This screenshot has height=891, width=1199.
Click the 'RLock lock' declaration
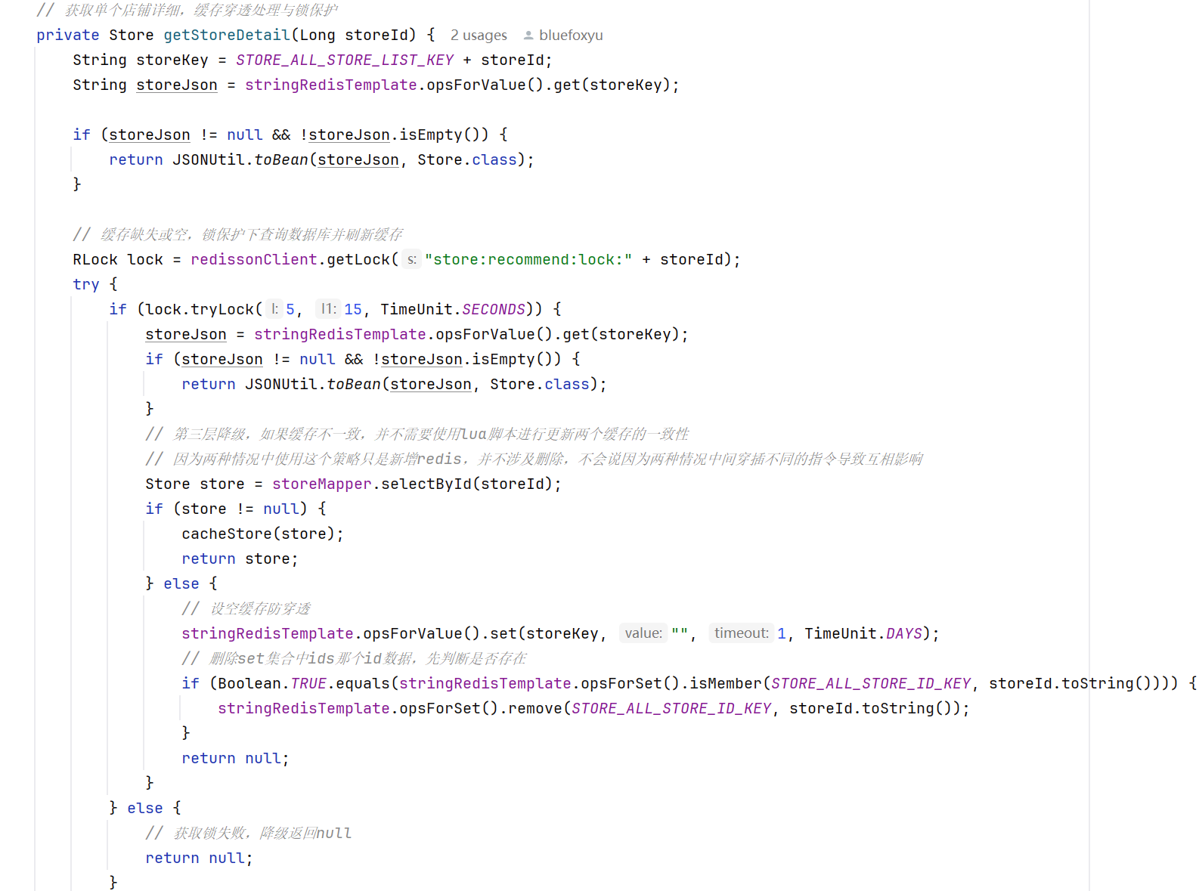118,259
